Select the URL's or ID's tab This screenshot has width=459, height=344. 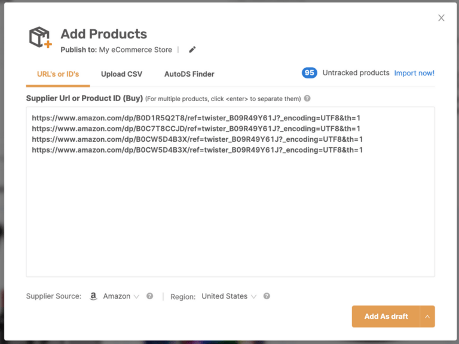click(58, 74)
